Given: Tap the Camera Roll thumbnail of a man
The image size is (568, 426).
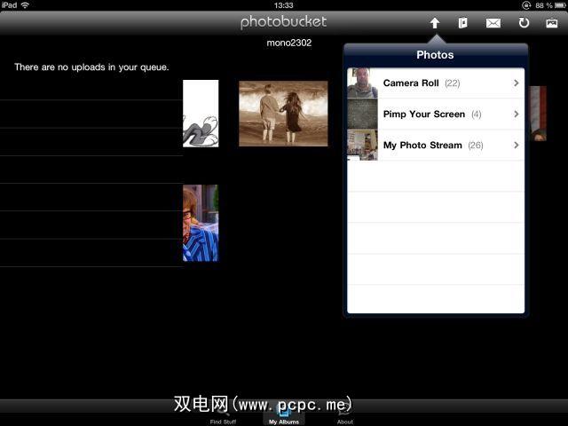Looking at the screenshot, I should click(x=362, y=83).
